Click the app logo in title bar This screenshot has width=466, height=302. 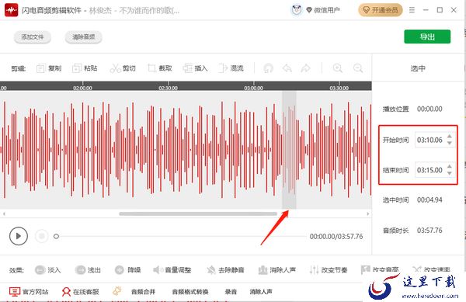click(x=12, y=10)
